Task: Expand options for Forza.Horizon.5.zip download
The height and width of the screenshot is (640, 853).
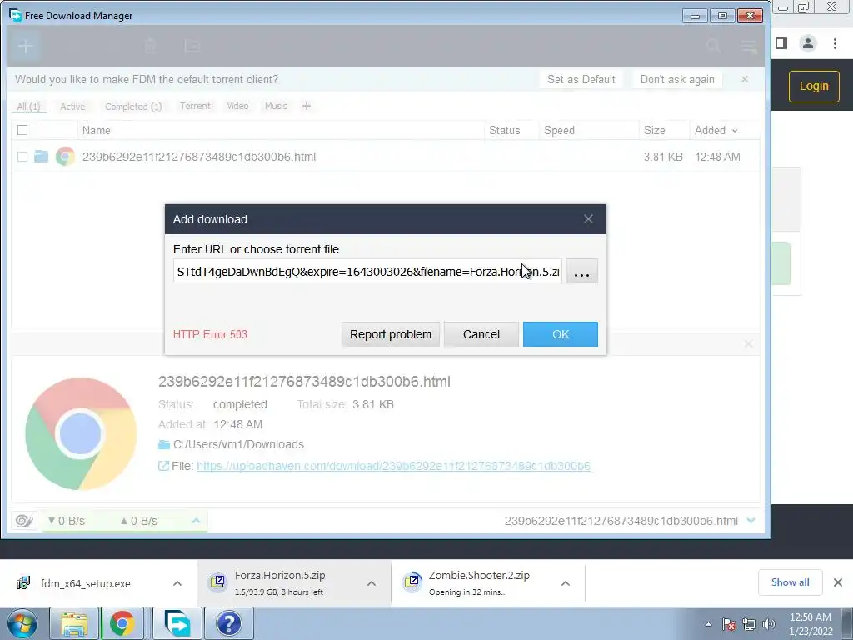Action: tap(372, 583)
